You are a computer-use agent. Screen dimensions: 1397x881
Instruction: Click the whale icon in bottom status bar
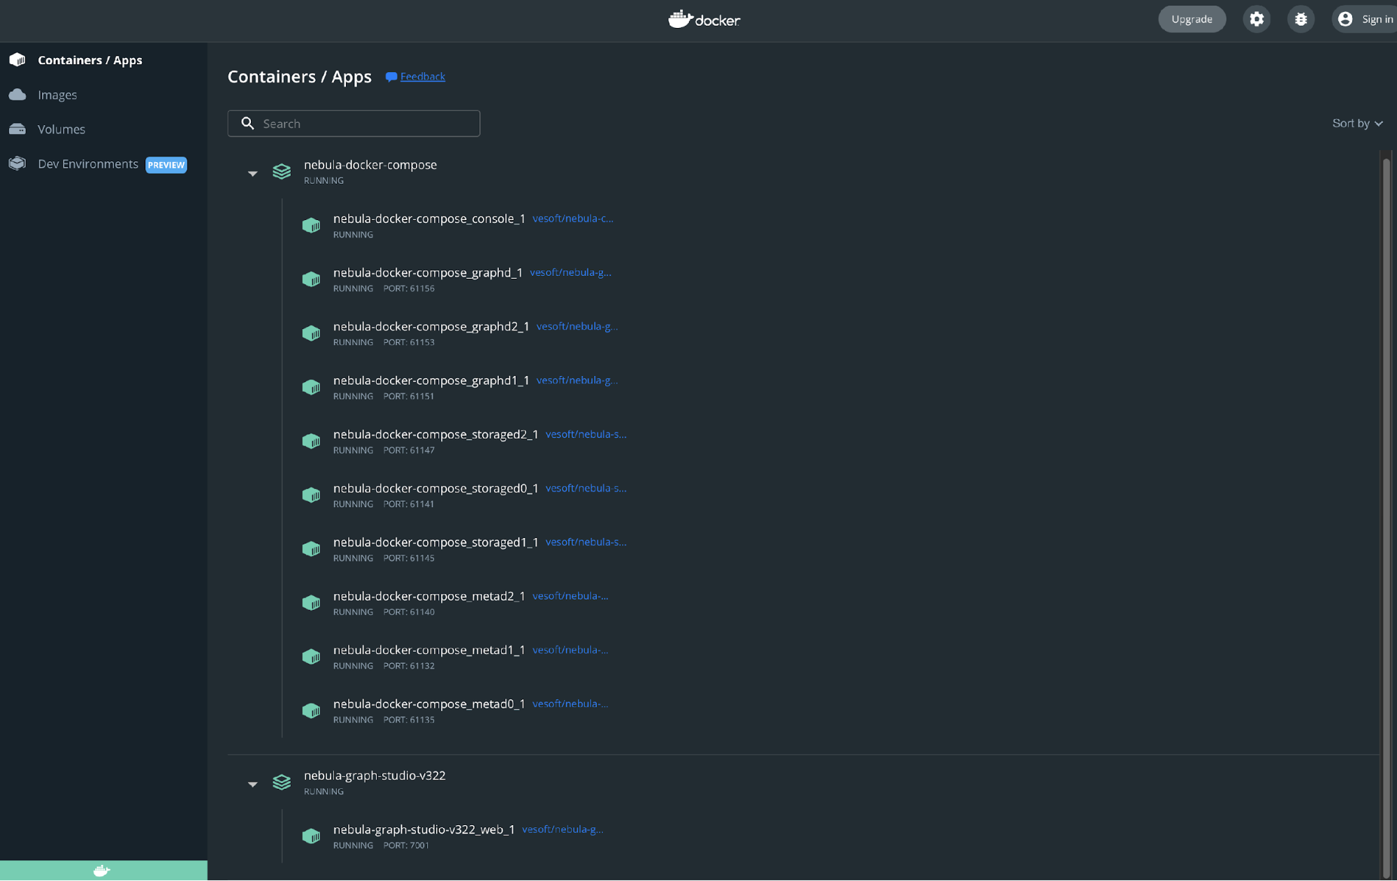point(102,871)
